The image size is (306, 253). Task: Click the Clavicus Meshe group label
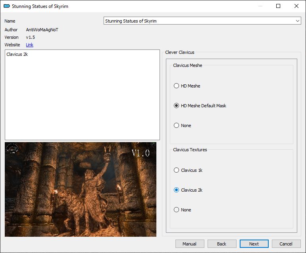(x=188, y=65)
